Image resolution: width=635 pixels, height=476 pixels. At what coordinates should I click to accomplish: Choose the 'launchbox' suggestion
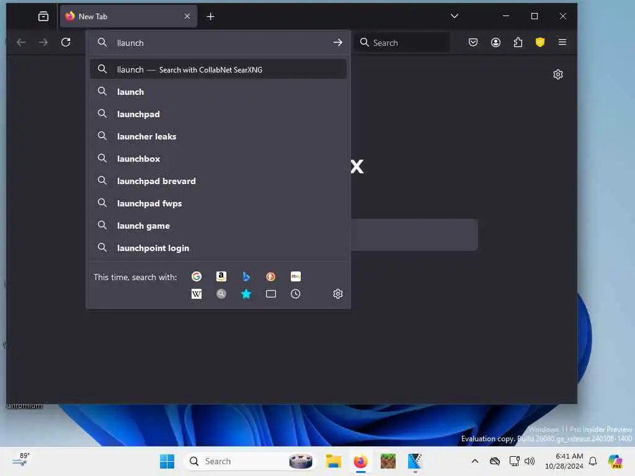coord(218,159)
